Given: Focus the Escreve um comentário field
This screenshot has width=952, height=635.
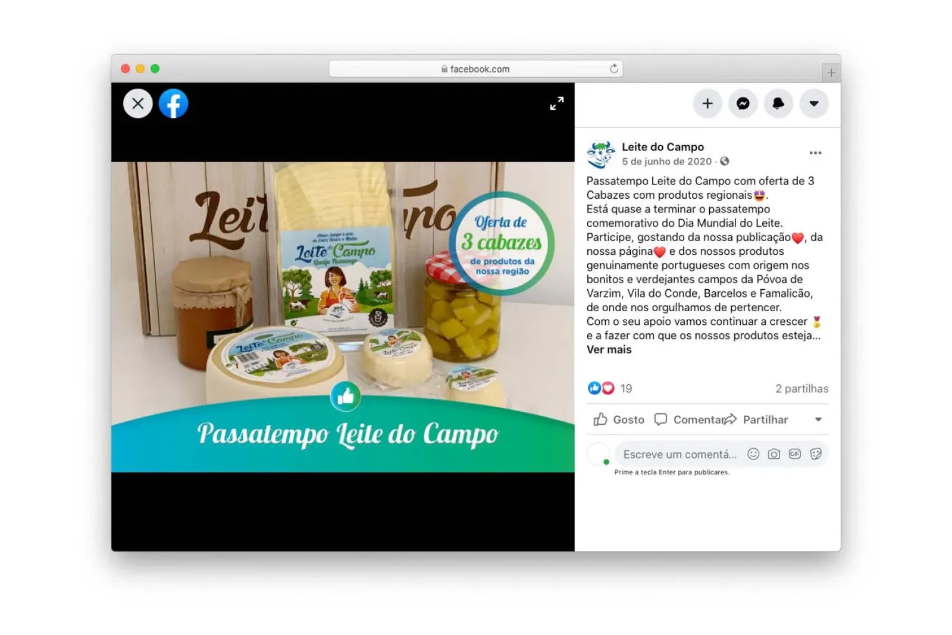Looking at the screenshot, I should [x=680, y=455].
